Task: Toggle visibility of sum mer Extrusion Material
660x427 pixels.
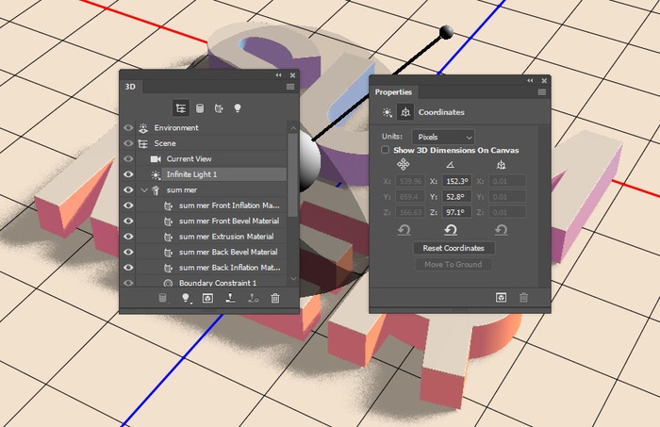Action: click(128, 237)
